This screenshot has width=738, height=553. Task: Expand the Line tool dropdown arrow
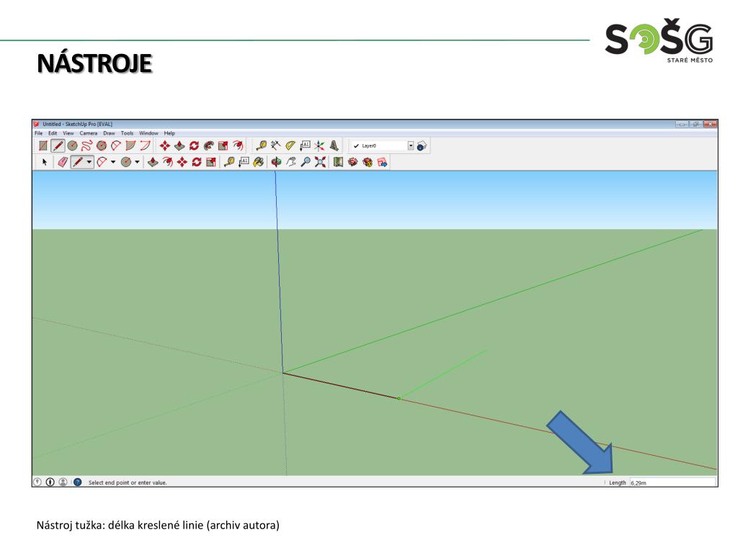89,162
